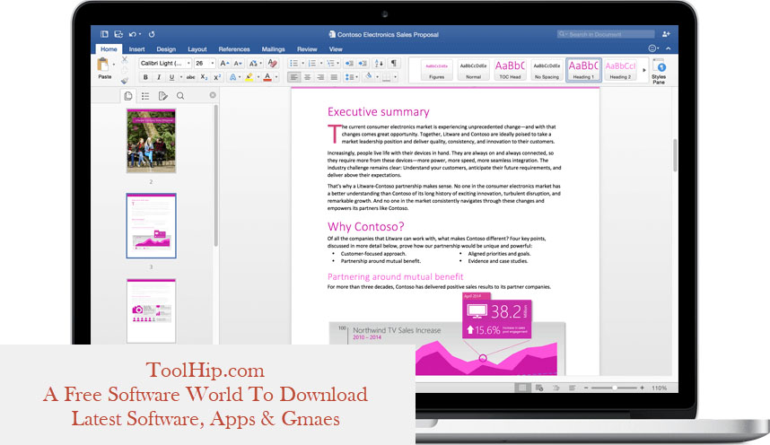Toggle Print Layout view in status bar
The height and width of the screenshot is (445, 770).
(522, 388)
